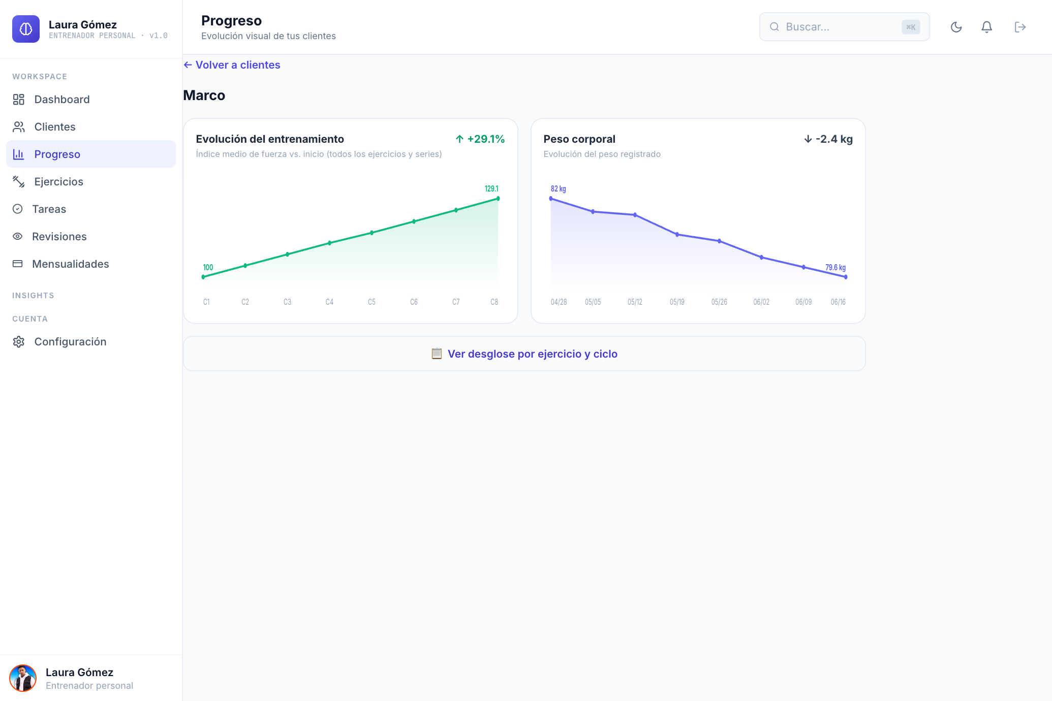
Task: Click the Peso corporal title
Action: 579,139
